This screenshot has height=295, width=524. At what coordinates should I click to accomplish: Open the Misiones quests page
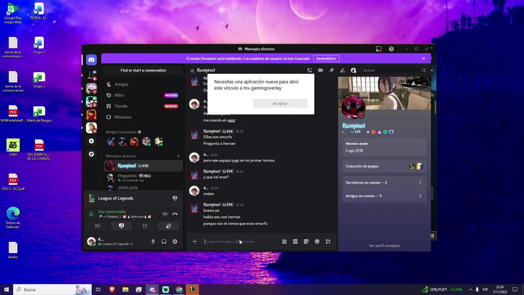(143, 117)
